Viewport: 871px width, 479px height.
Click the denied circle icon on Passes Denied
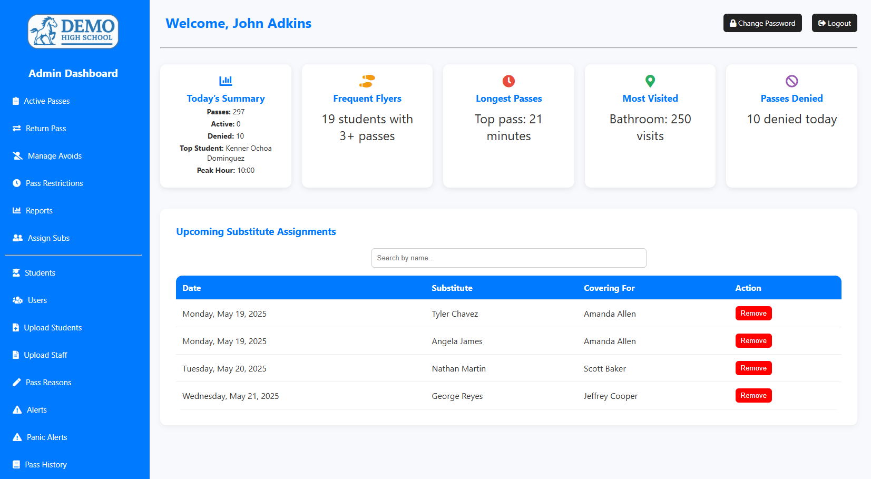click(x=791, y=81)
